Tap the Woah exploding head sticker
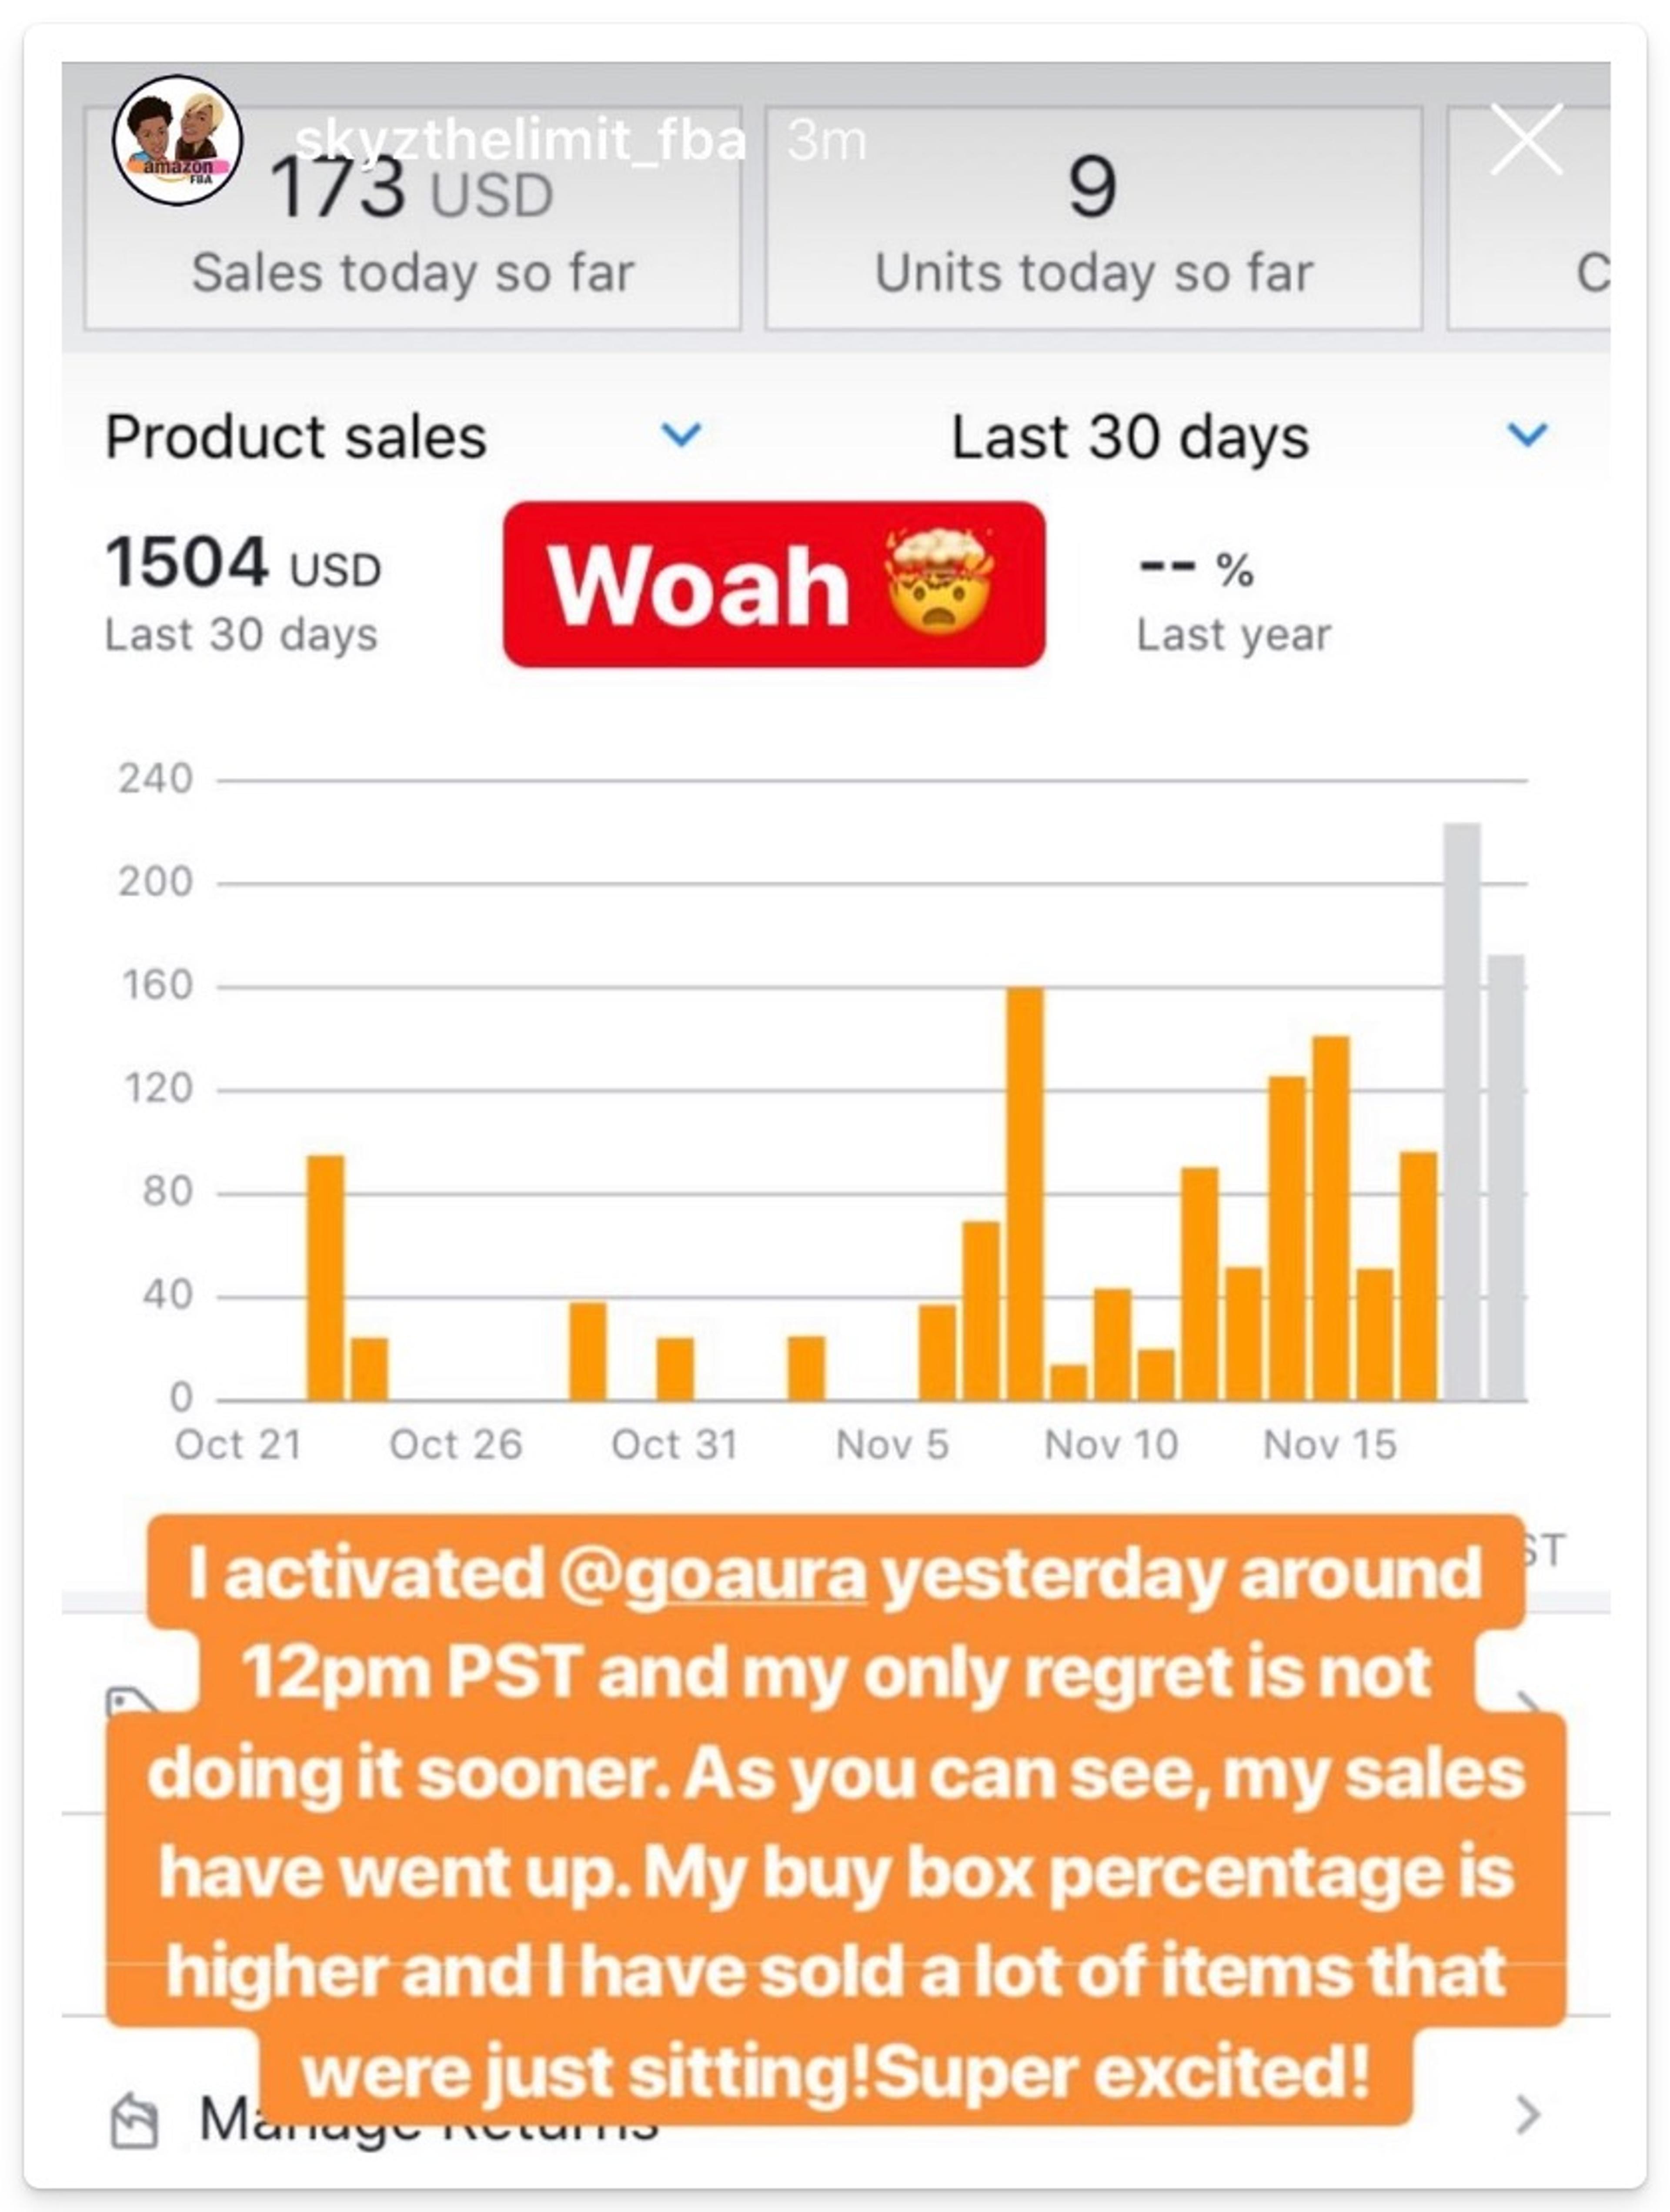1670x2212 pixels. tap(774, 585)
